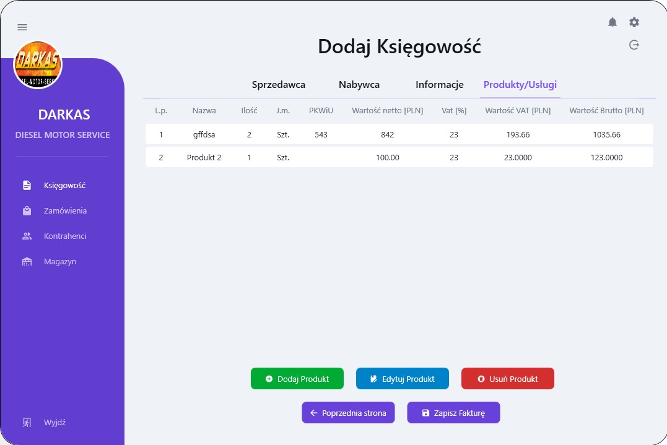Open the hamburger menu icon

pos(22,27)
